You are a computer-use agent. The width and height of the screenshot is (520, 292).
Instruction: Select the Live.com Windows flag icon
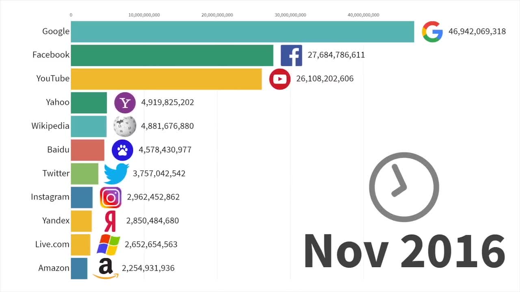(108, 245)
